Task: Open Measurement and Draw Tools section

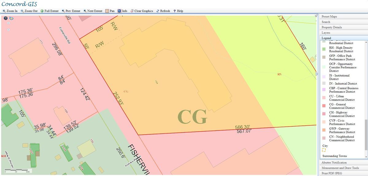Action: tap(340, 168)
